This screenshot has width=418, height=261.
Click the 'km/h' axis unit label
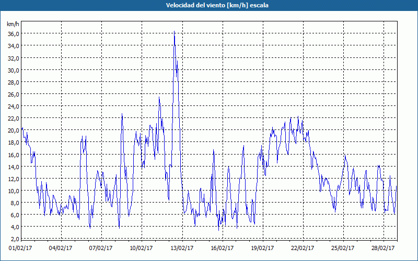coord(13,24)
